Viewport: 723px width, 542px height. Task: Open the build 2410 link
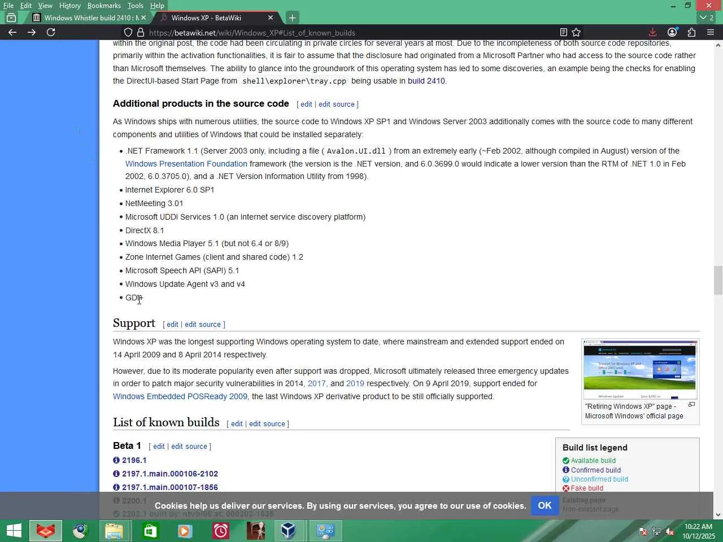click(426, 81)
